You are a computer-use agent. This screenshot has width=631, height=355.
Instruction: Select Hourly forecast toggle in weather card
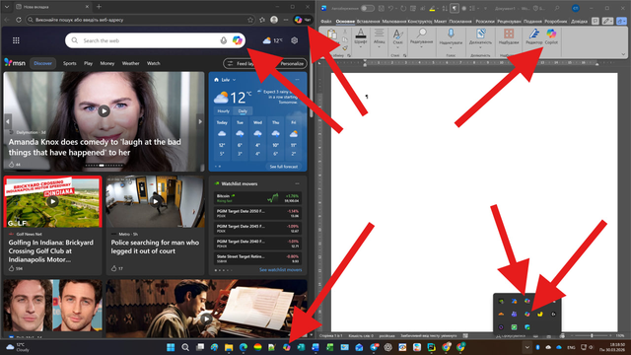pos(224,111)
